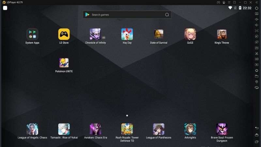Click the volume up sidebar icon
This screenshot has width=261, height=147.
pos(257,19)
